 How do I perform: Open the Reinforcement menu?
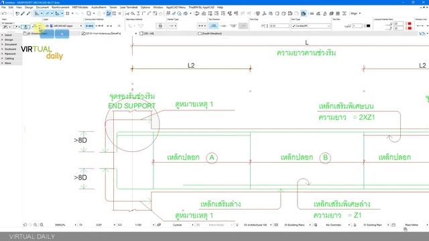pyautogui.click(x=60, y=7)
